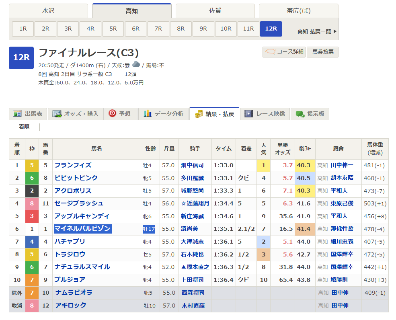Open horse ハチャプリ page

click(x=70, y=242)
